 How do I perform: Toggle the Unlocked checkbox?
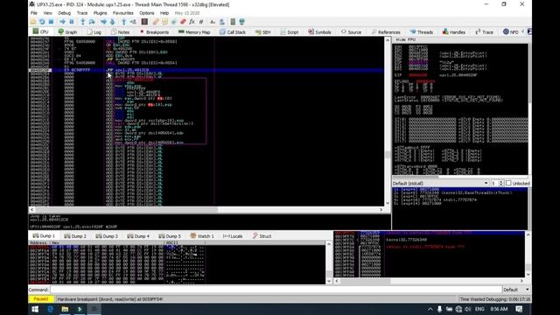click(x=508, y=183)
